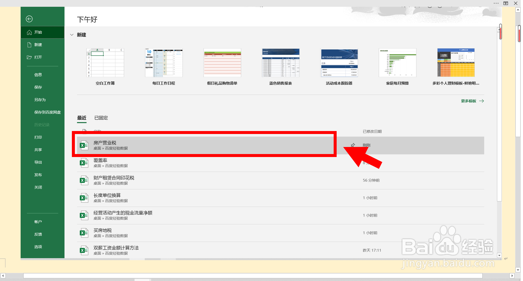
Task: Click the Excel icon next to 覆盖率
Action: tap(84, 163)
